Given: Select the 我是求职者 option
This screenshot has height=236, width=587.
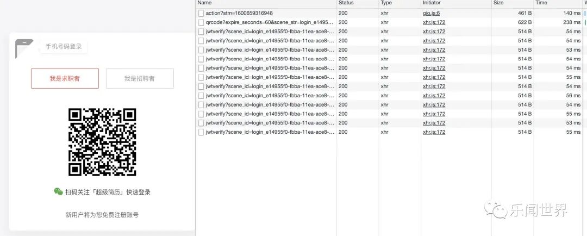Looking at the screenshot, I should point(65,78).
